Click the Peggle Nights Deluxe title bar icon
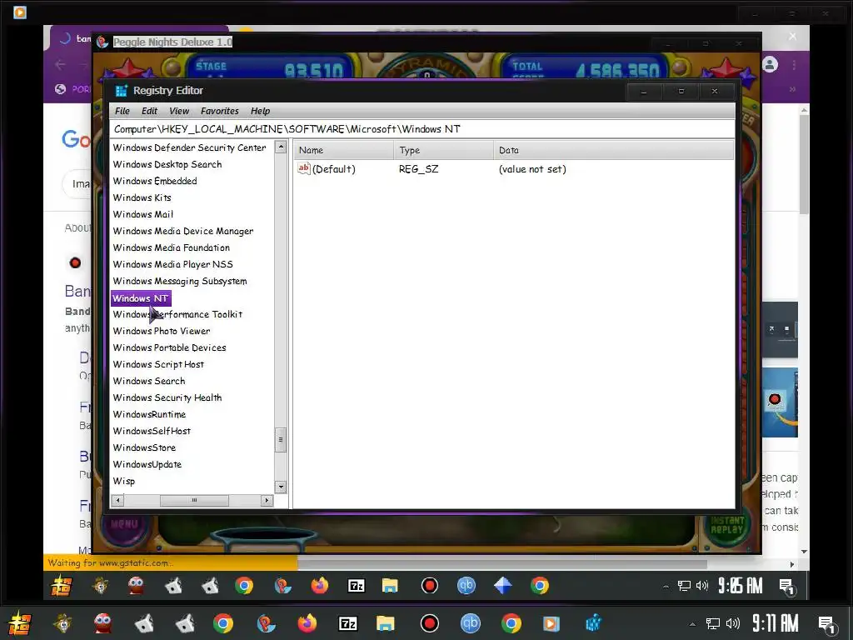The width and height of the screenshot is (853, 640). pos(102,42)
